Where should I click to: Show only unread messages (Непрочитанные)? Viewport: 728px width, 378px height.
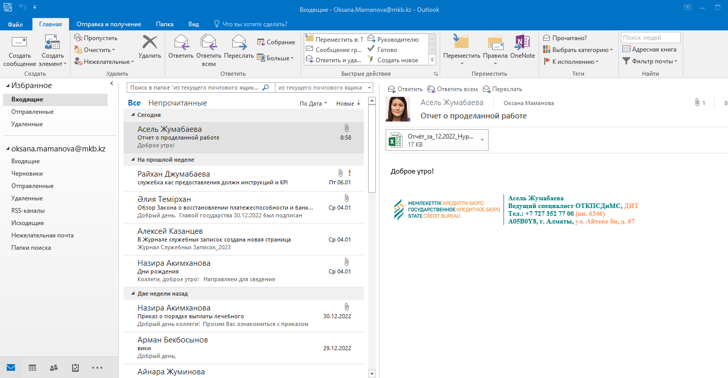pyautogui.click(x=177, y=103)
